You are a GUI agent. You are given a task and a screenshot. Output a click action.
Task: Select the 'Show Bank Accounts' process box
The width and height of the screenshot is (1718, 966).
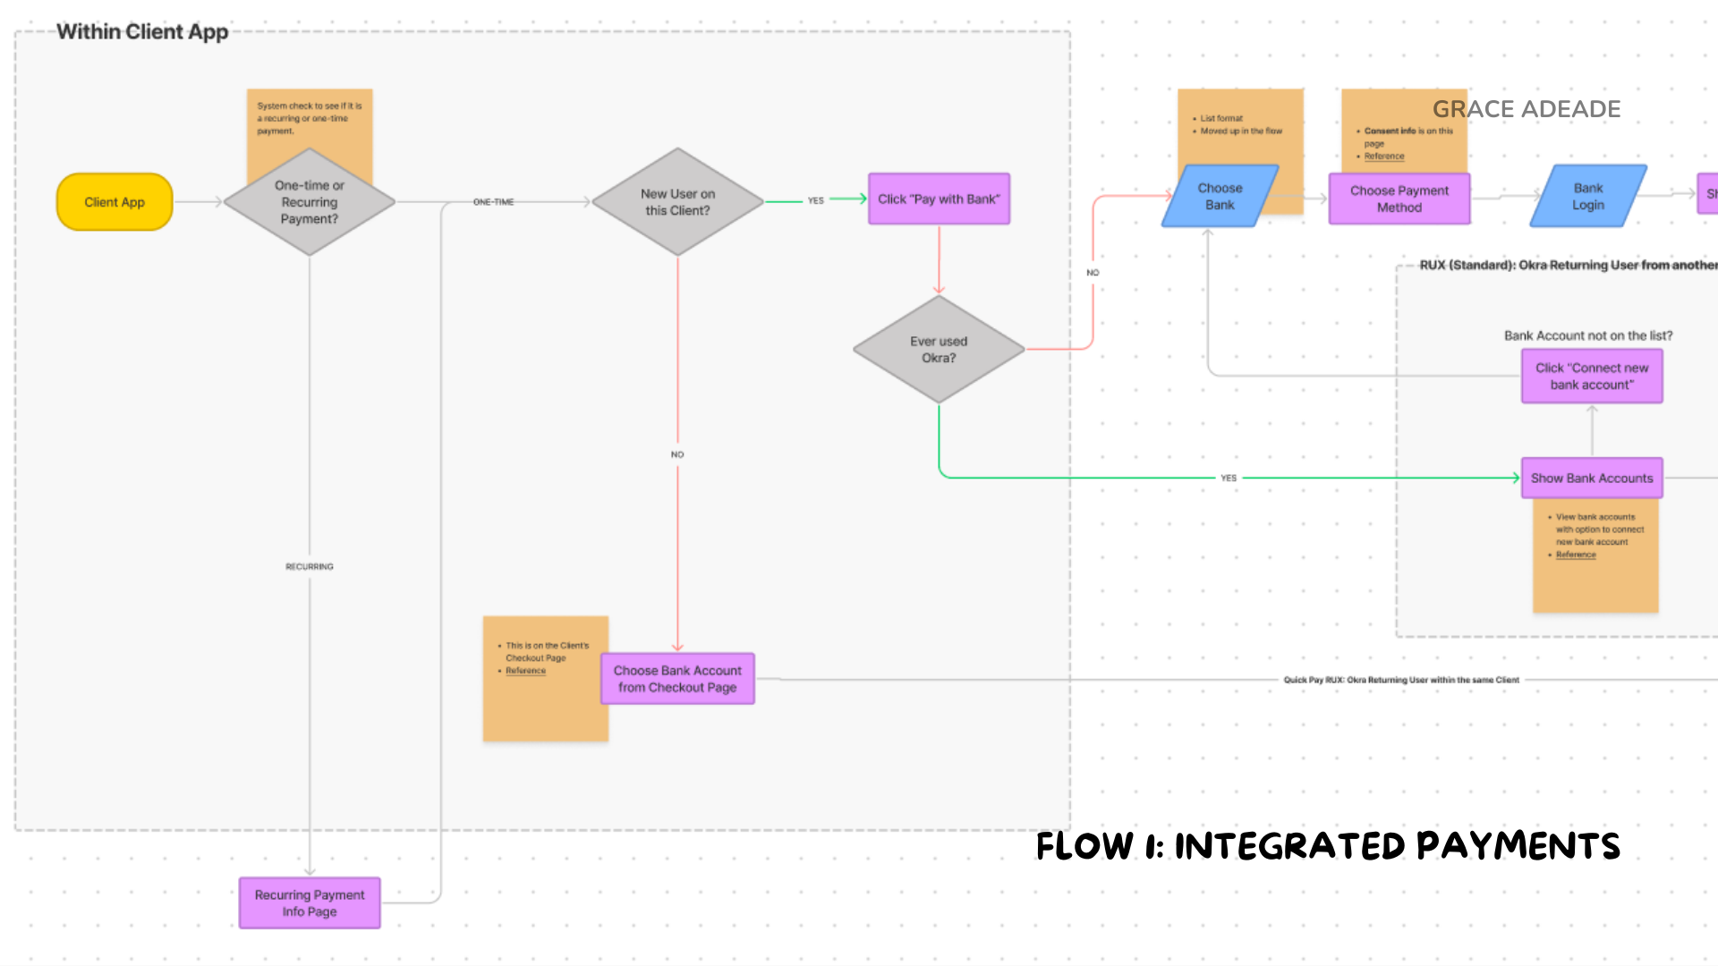(x=1592, y=478)
